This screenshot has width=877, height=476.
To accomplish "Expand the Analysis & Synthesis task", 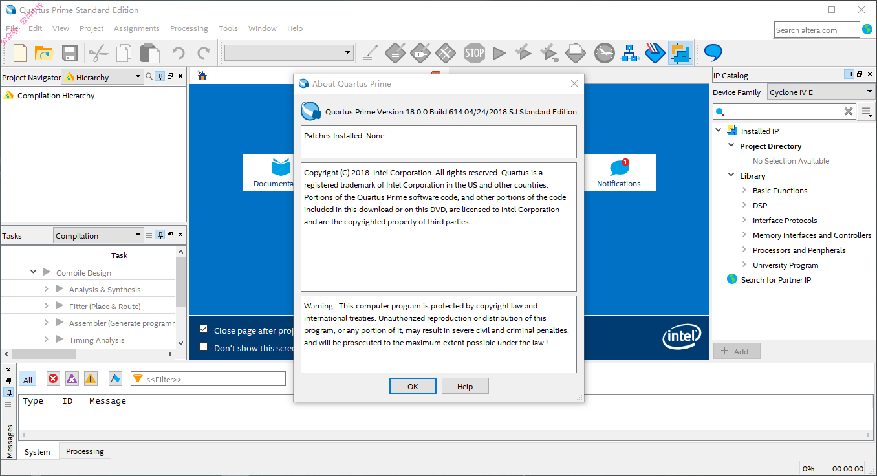I will point(47,289).
